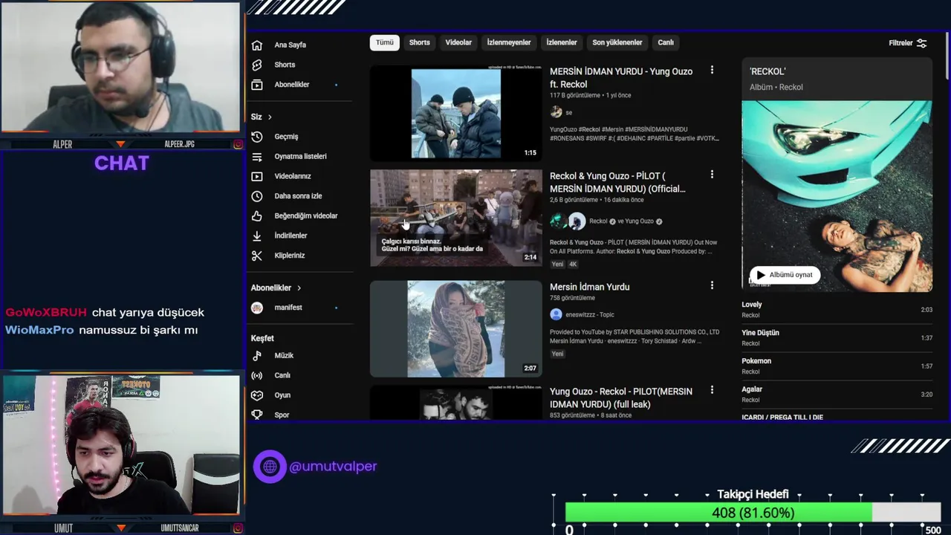This screenshot has width=951, height=535.
Task: Open options menu for PİLOT Official video
Action: [x=712, y=175]
